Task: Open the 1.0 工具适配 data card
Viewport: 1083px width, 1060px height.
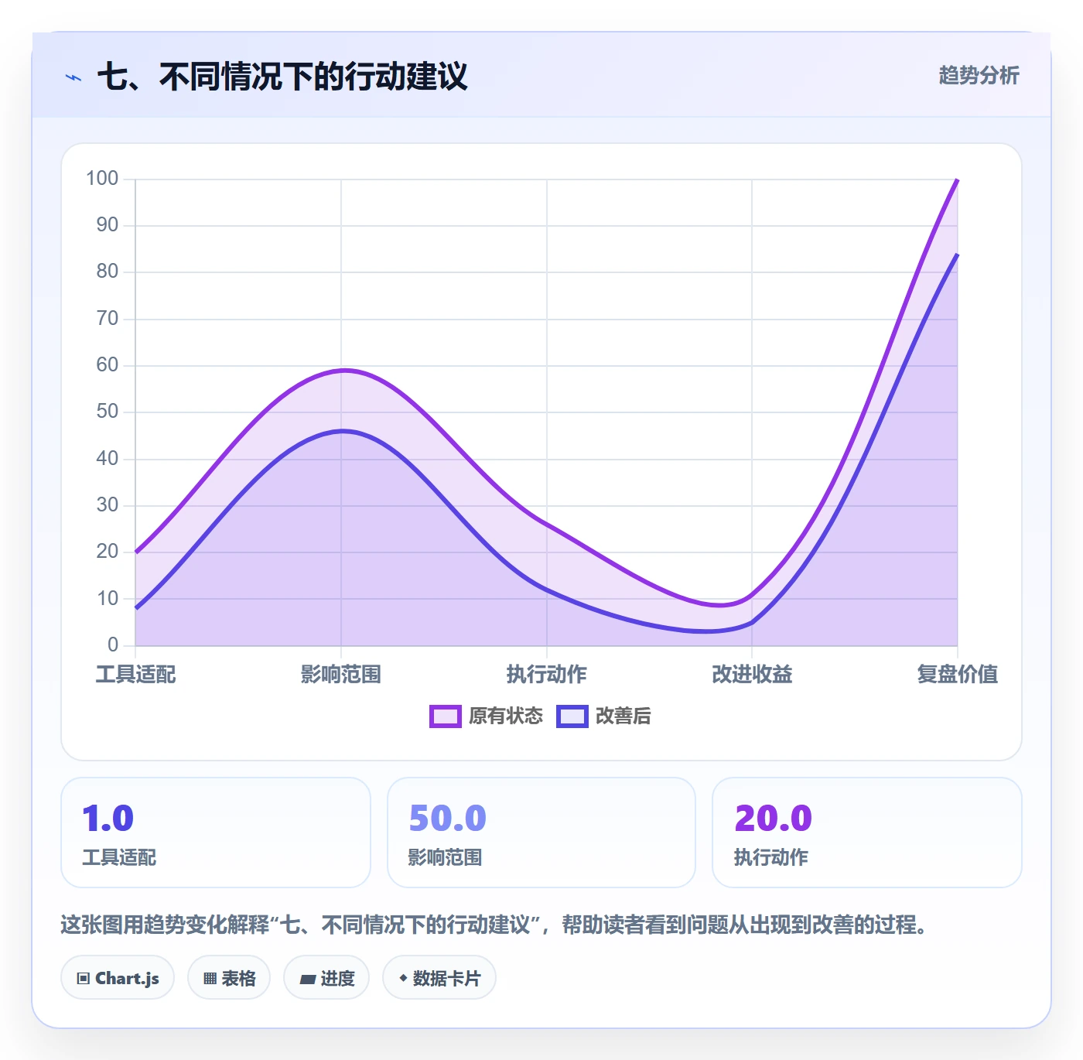Action: point(216,833)
